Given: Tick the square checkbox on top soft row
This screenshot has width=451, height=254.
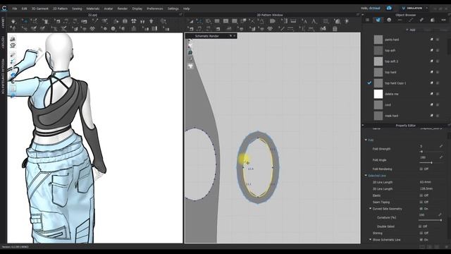Looking at the screenshot, I should (438, 50).
